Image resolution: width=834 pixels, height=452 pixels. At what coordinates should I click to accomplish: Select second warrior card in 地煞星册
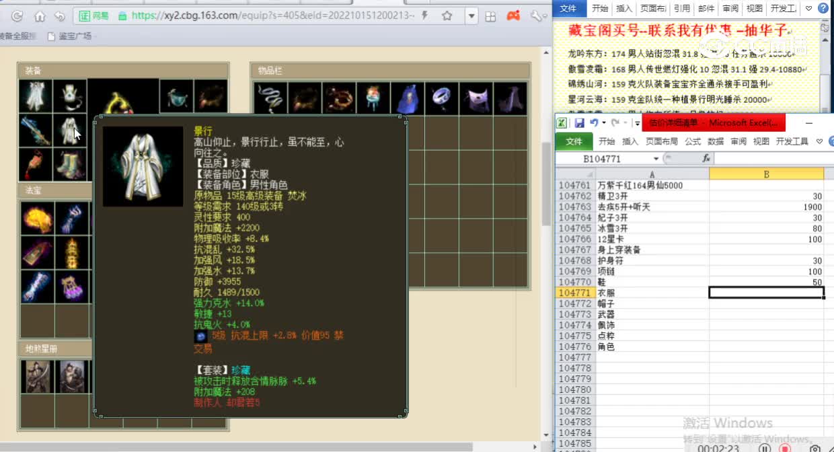click(71, 377)
